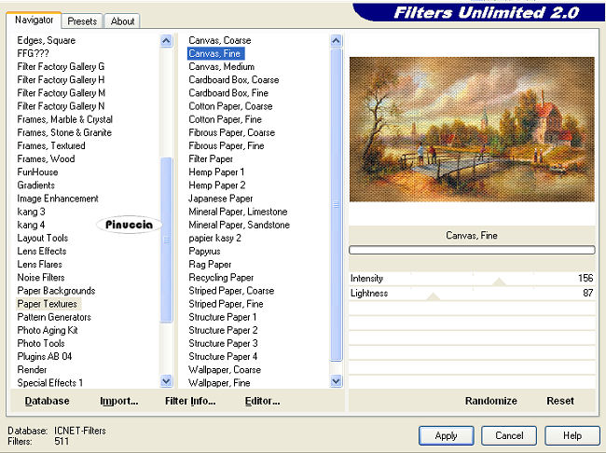The height and width of the screenshot is (453, 606).
Task: Select the Filter Paper filter
Action: pyautogui.click(x=211, y=158)
